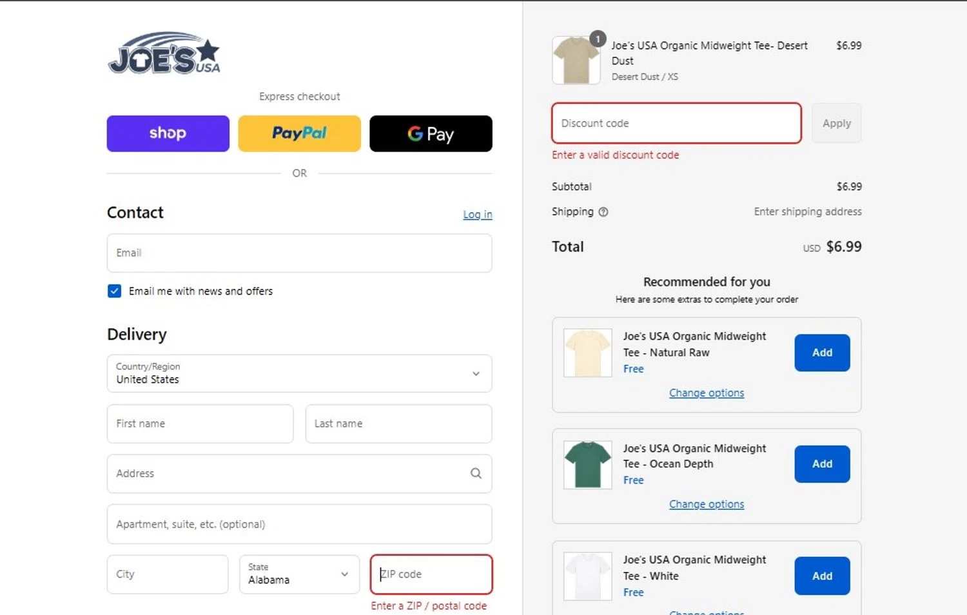Image resolution: width=967 pixels, height=615 pixels.
Task: Focus the Address field
Action: [x=299, y=474]
